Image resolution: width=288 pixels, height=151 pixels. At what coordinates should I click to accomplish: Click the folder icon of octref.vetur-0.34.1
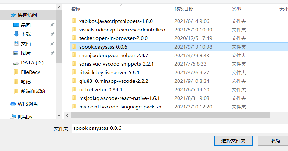[x=74, y=89]
